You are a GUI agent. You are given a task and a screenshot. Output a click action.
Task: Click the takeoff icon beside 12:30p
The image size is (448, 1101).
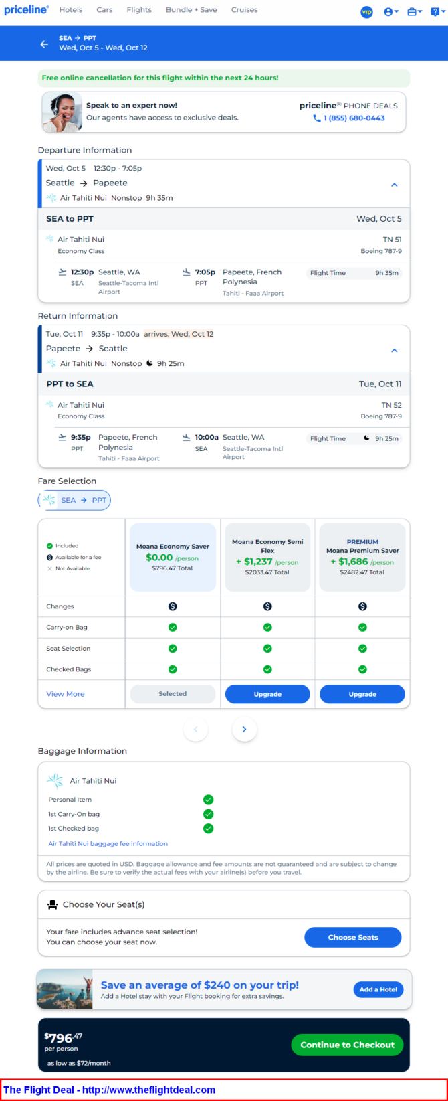pyautogui.click(x=62, y=272)
